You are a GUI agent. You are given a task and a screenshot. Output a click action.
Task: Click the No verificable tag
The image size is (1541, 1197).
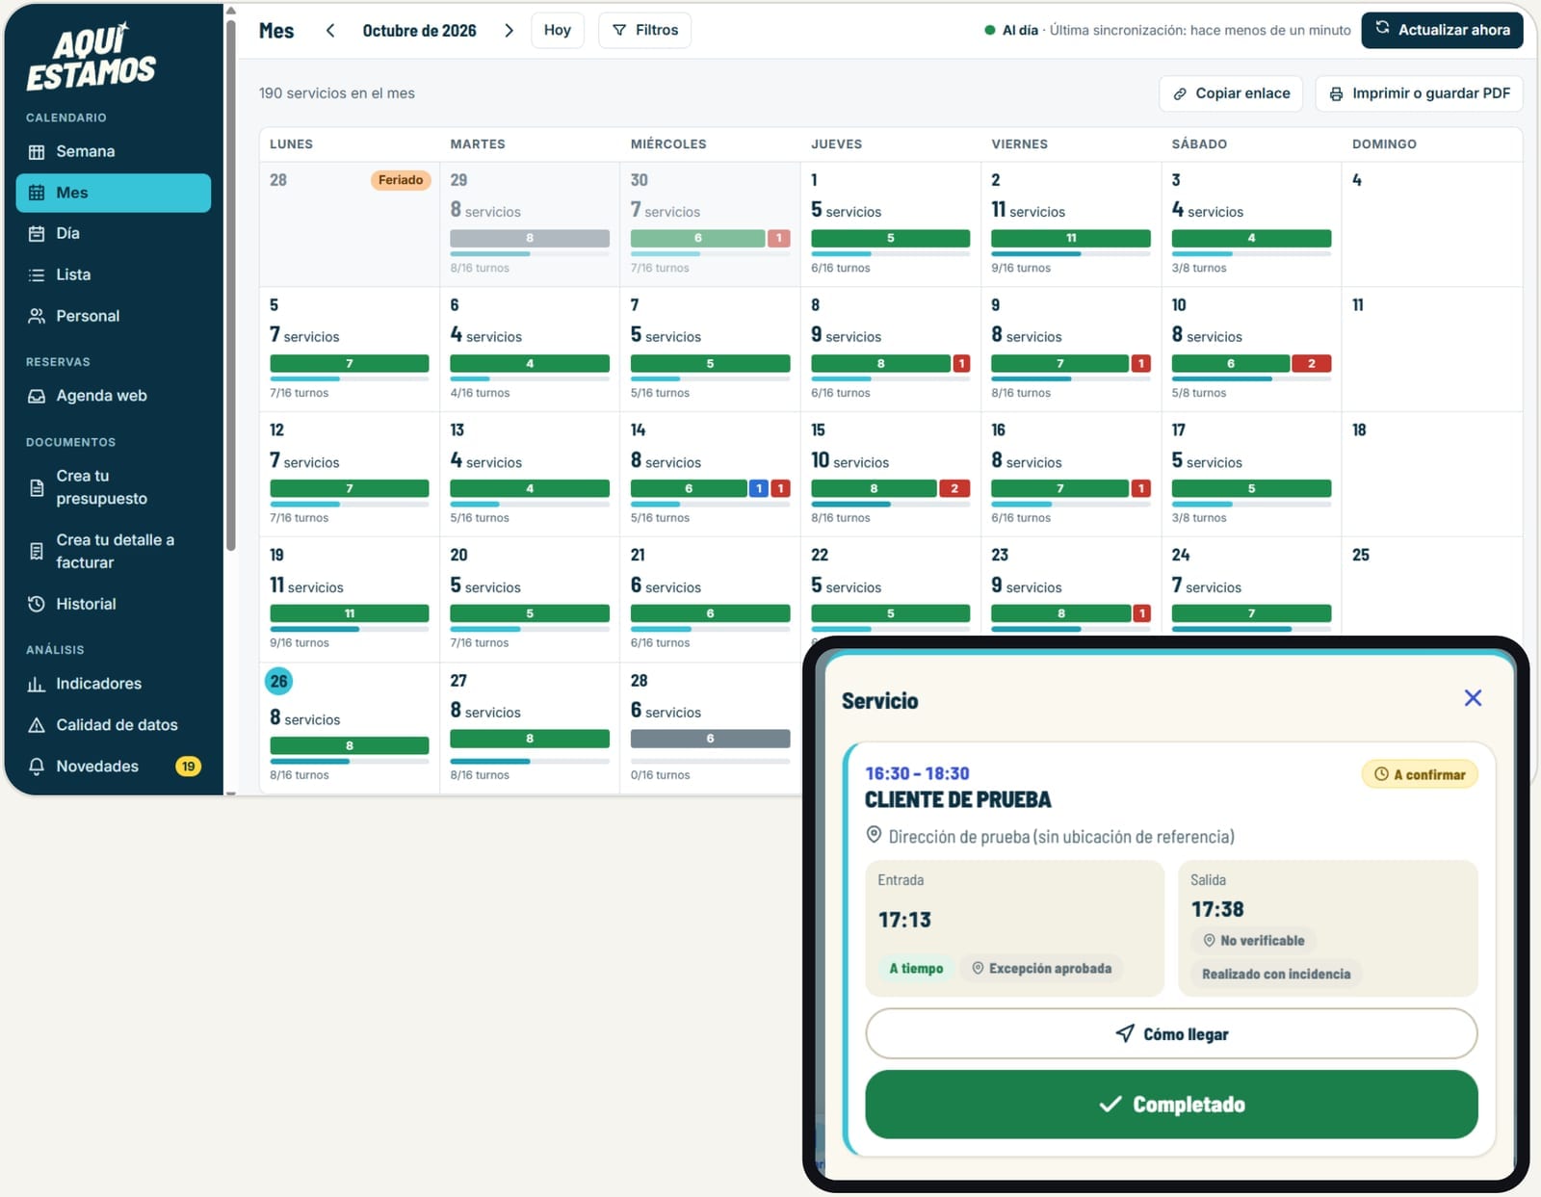pos(1254,941)
